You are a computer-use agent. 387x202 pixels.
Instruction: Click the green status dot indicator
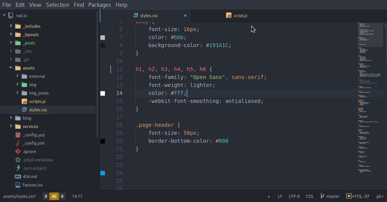(x=268, y=197)
